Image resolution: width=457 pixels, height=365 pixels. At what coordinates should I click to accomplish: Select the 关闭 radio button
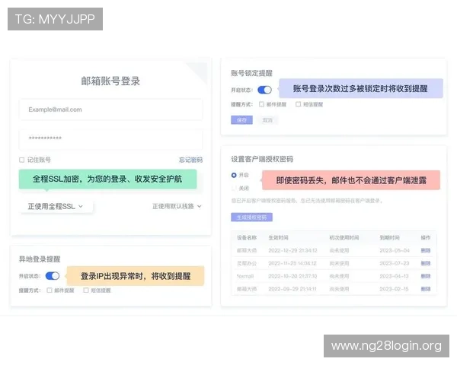[x=234, y=189]
